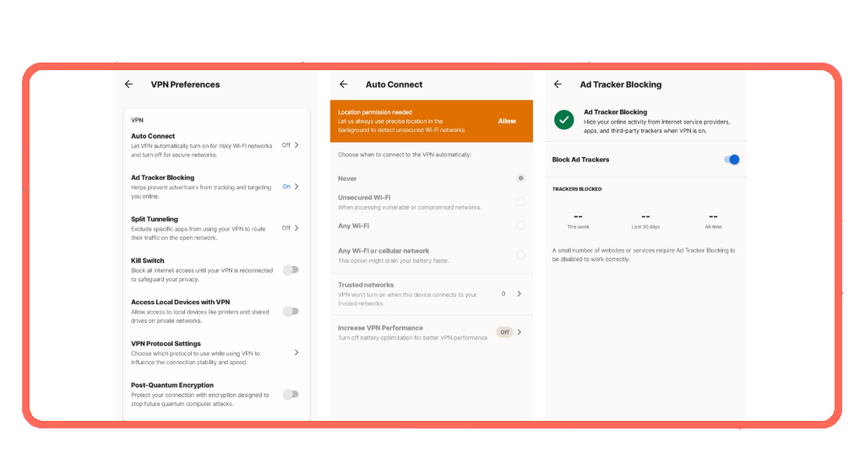Click the green checkmark Ad Tracker Blocking icon
This screenshot has width=865, height=453.
click(x=563, y=120)
